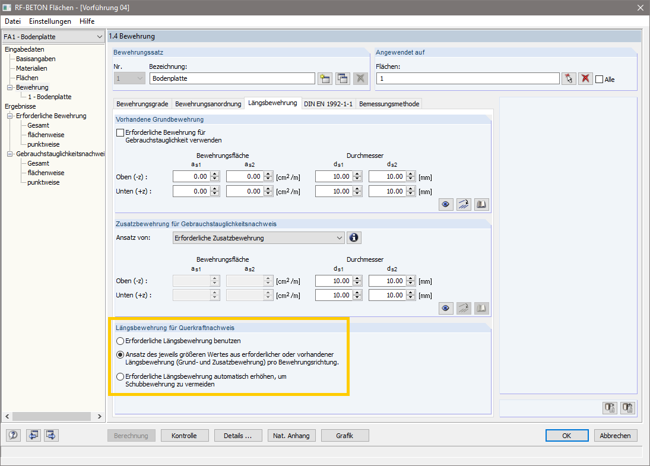Screen dimensions: 650x466
Task: Open the Einstellungen menu
Action: click(x=50, y=21)
